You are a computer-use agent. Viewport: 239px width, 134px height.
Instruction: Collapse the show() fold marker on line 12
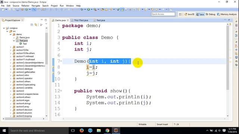point(61,91)
